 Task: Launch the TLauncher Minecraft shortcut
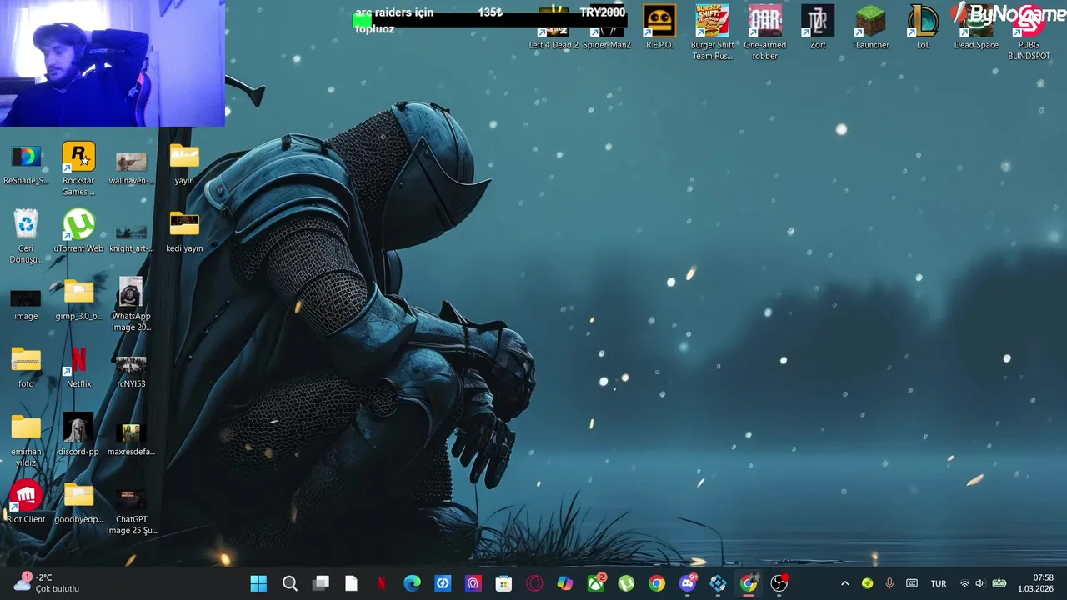pyautogui.click(x=870, y=27)
